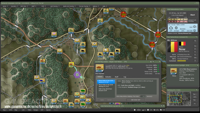Click the topmost 1000 victory star marker
Image resolution: width=200 pixels, height=113 pixels.
(x=123, y=14)
